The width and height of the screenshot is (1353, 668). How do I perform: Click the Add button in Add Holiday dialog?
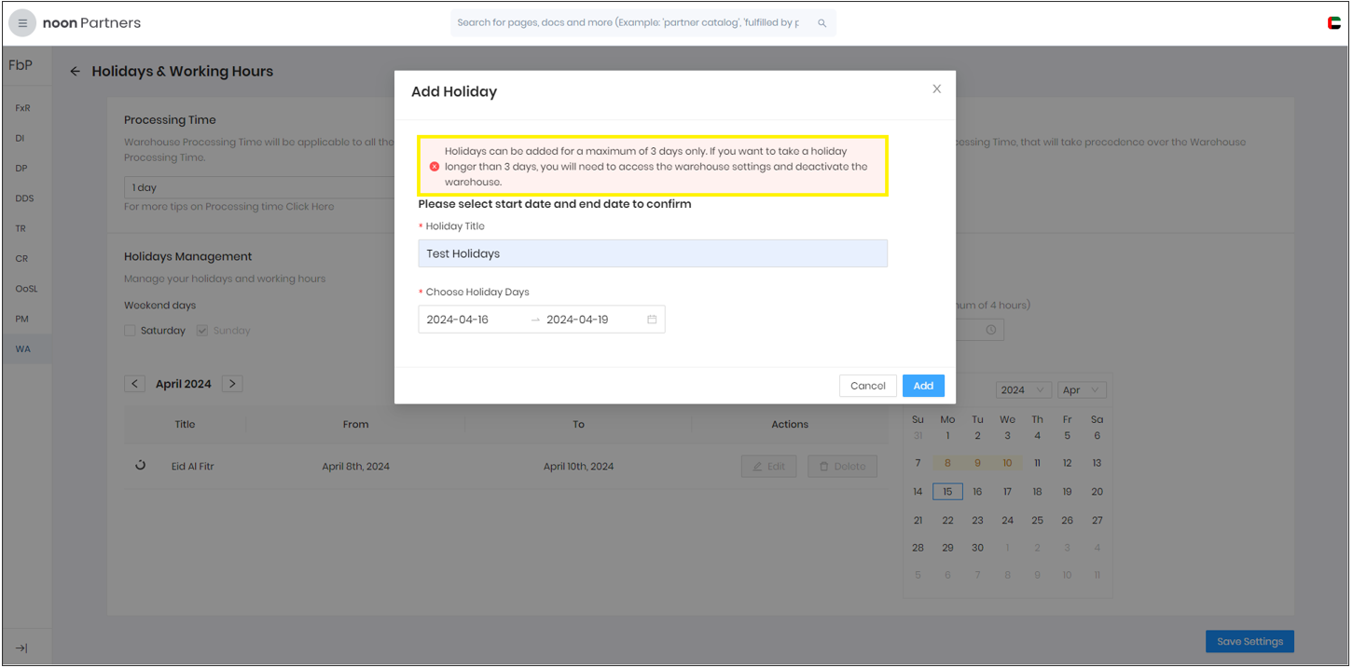tap(922, 385)
